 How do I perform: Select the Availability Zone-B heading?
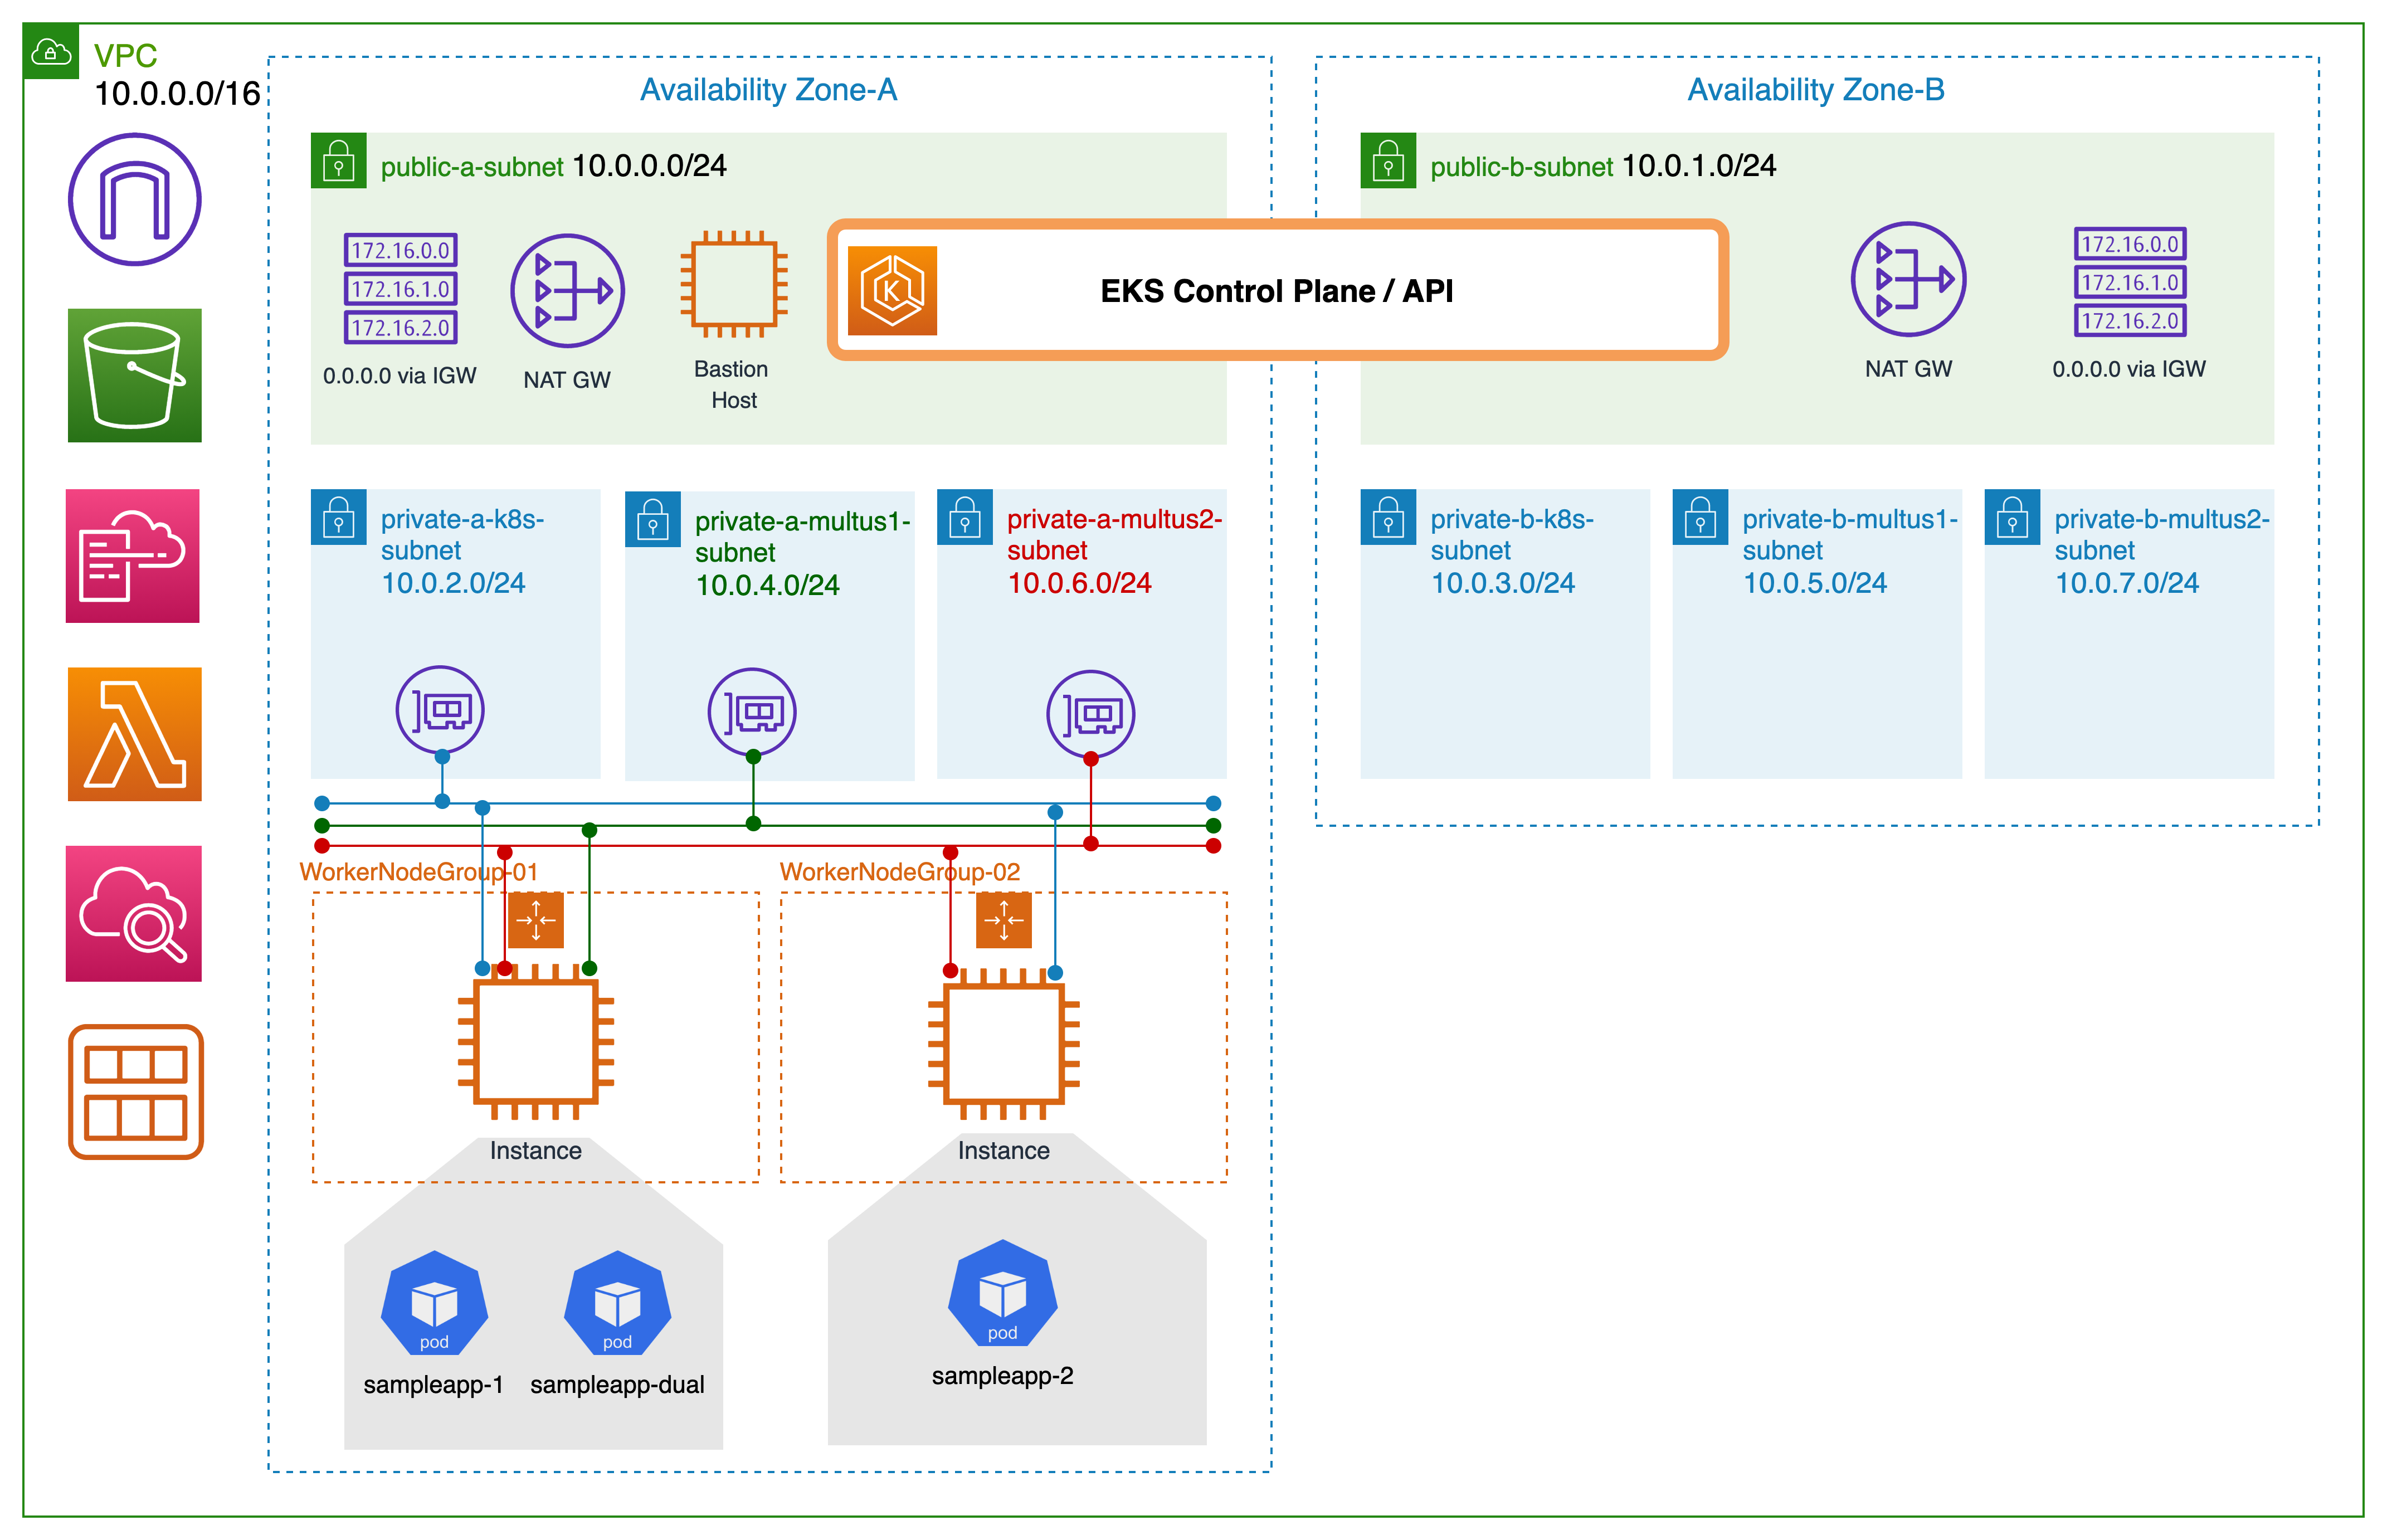1815,90
